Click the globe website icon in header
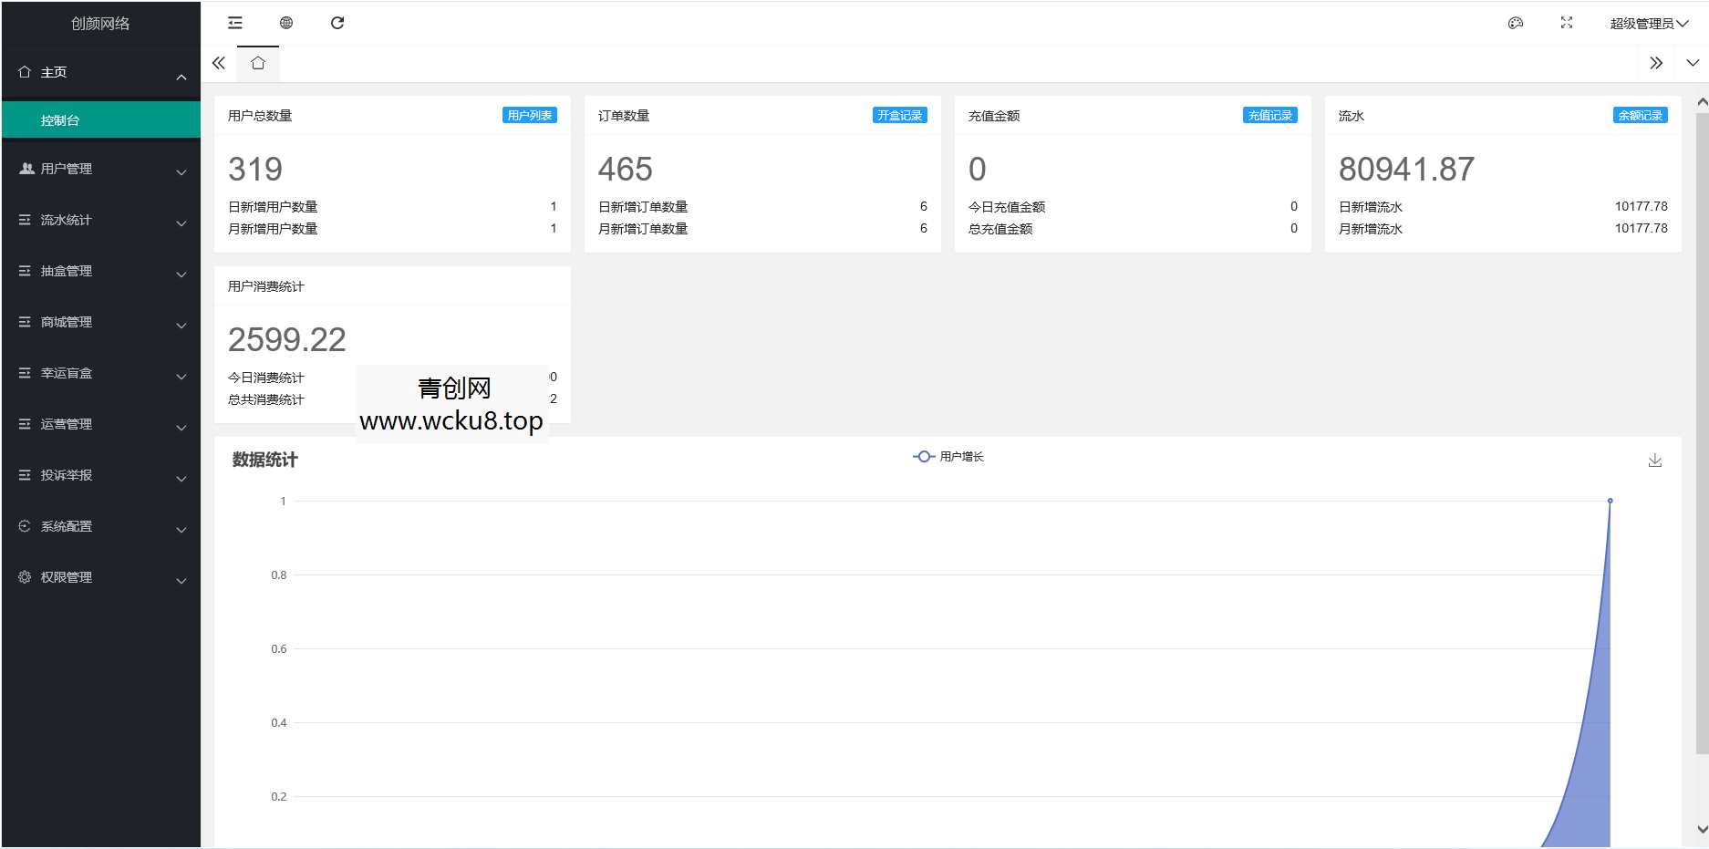 coord(286,23)
